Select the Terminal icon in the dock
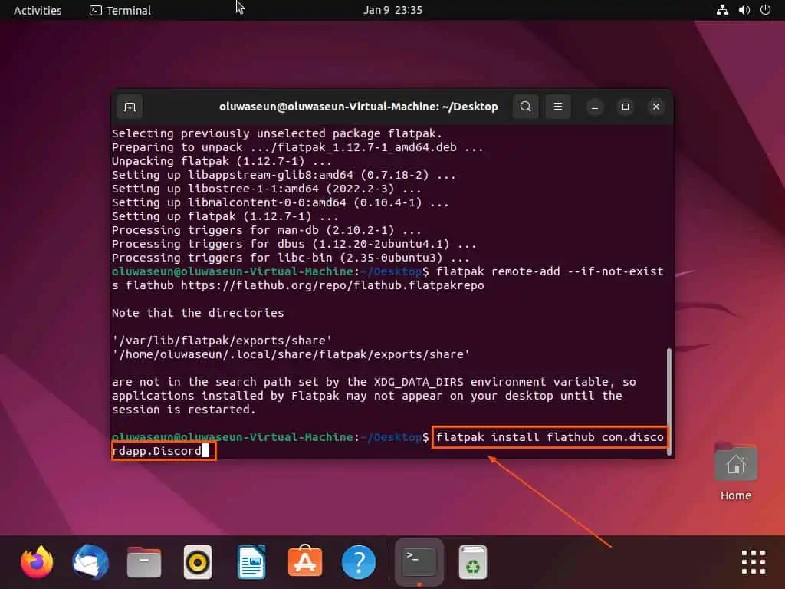Image resolution: width=785 pixels, height=589 pixels. [x=419, y=562]
